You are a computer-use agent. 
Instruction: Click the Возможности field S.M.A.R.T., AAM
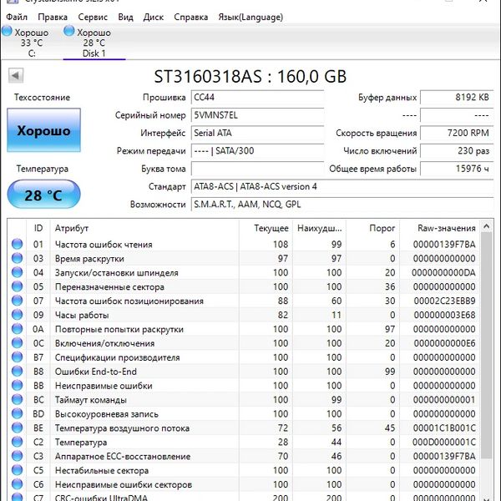click(x=342, y=205)
